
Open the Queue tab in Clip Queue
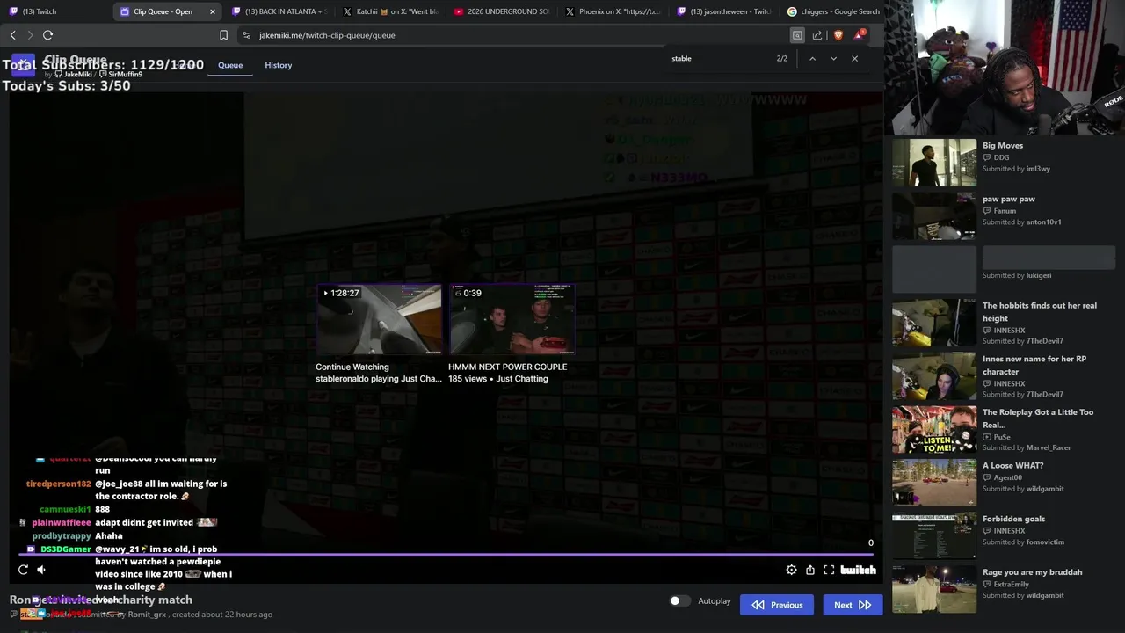pyautogui.click(x=230, y=65)
